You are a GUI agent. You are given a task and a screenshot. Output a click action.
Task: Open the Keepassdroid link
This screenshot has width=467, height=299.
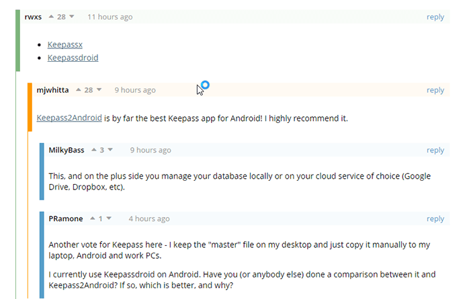tap(73, 58)
